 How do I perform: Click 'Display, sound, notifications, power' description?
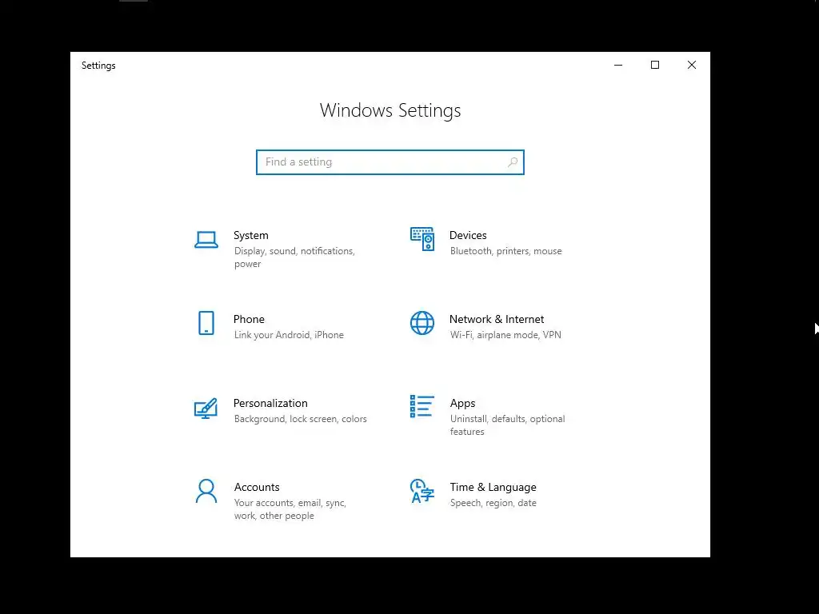tap(294, 257)
